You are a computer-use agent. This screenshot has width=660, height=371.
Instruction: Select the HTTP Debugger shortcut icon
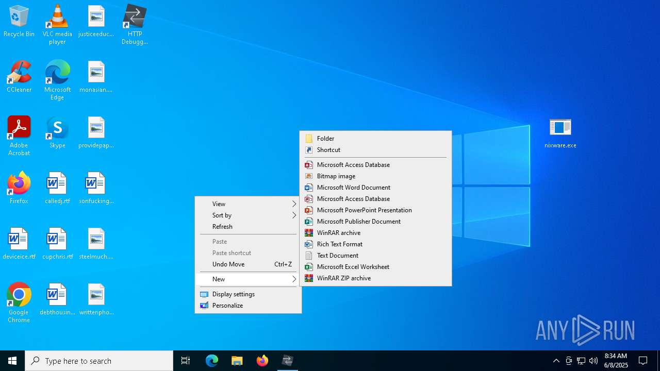coord(135,25)
